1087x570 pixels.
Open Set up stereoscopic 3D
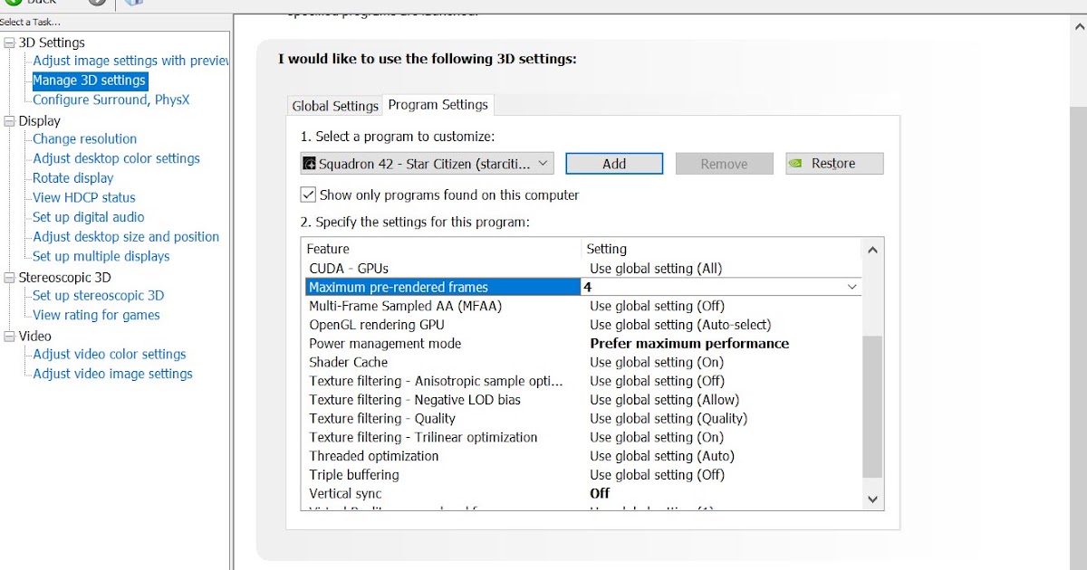click(x=98, y=295)
